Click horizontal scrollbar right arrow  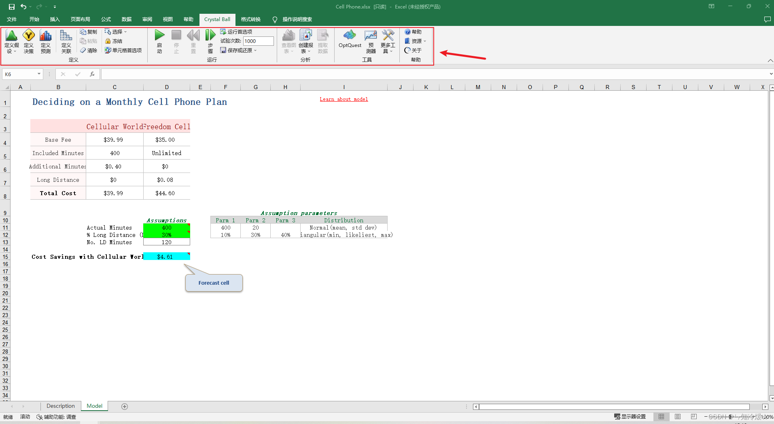point(765,407)
